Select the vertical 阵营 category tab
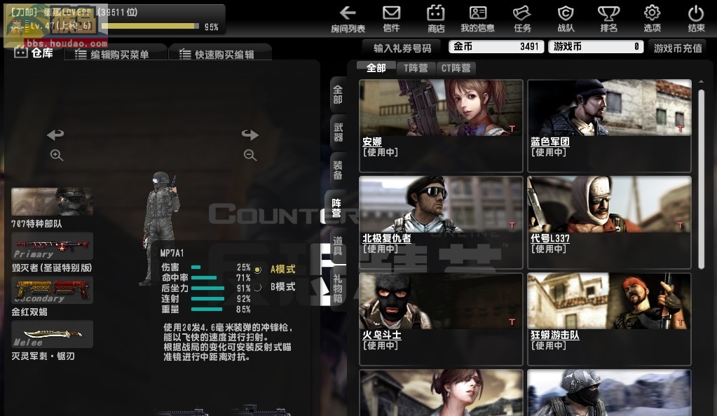 point(336,208)
